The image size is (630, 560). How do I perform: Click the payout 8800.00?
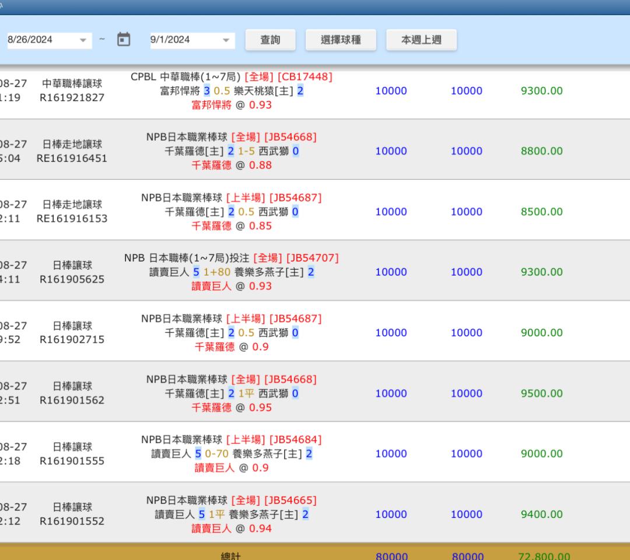click(541, 151)
